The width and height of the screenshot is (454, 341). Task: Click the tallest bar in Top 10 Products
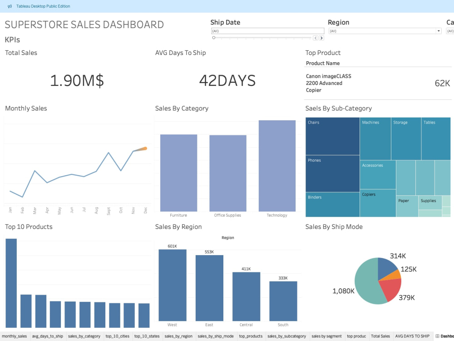(11, 283)
